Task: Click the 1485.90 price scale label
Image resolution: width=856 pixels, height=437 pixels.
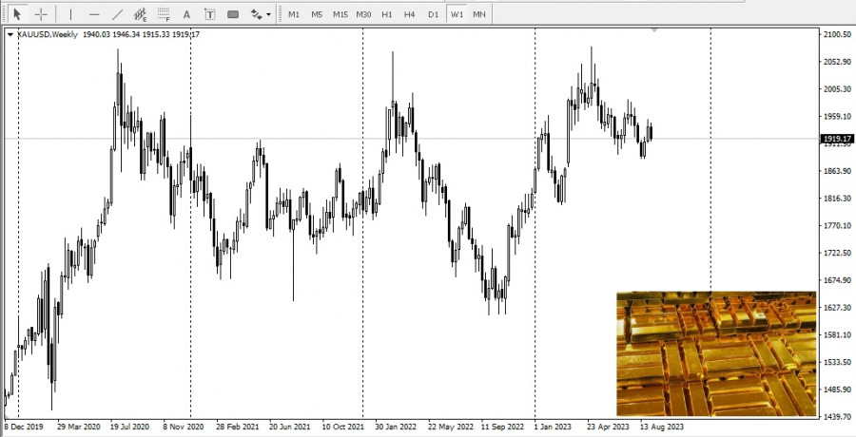Action: (x=837, y=389)
